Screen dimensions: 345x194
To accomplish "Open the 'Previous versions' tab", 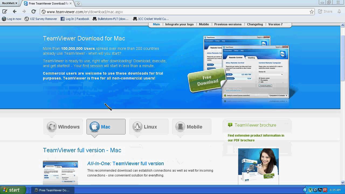I will [x=228, y=24].
